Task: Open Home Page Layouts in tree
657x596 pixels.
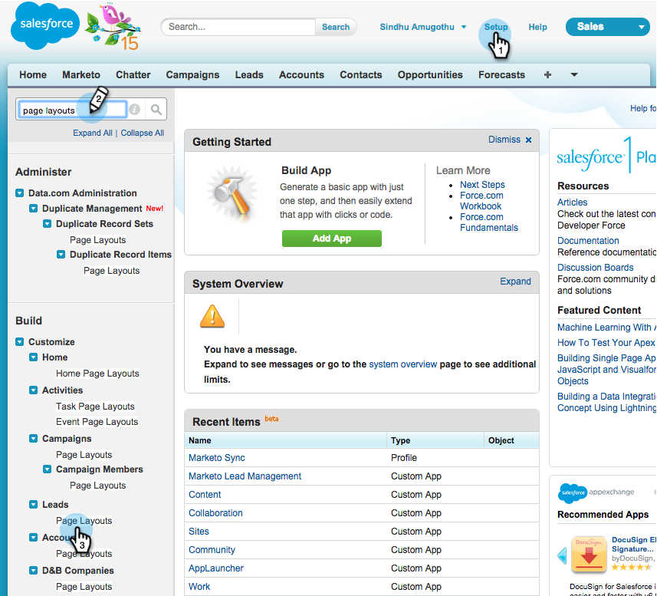Action: [97, 374]
